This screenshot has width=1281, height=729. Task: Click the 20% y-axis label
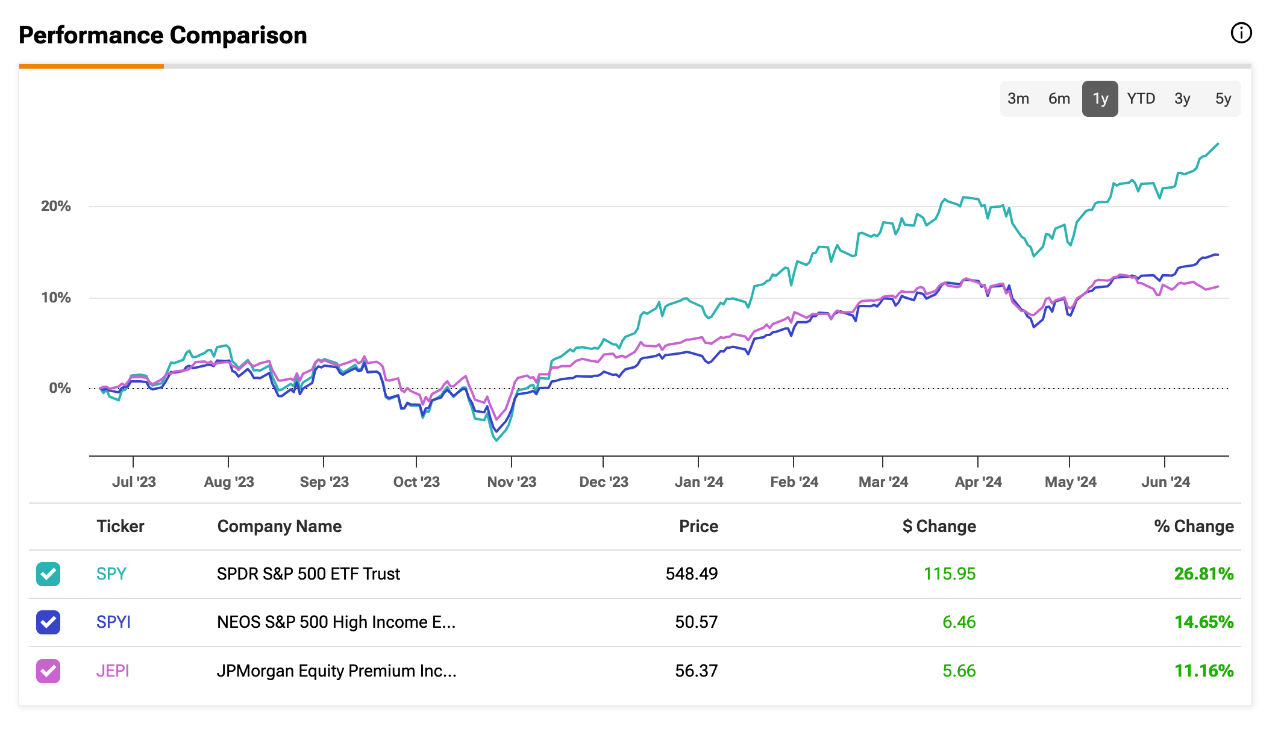click(56, 207)
